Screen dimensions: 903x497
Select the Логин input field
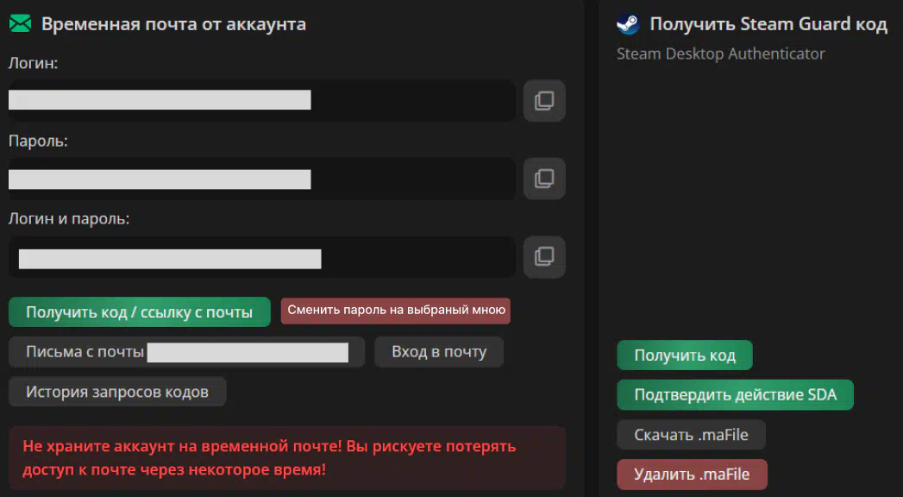pos(262,101)
